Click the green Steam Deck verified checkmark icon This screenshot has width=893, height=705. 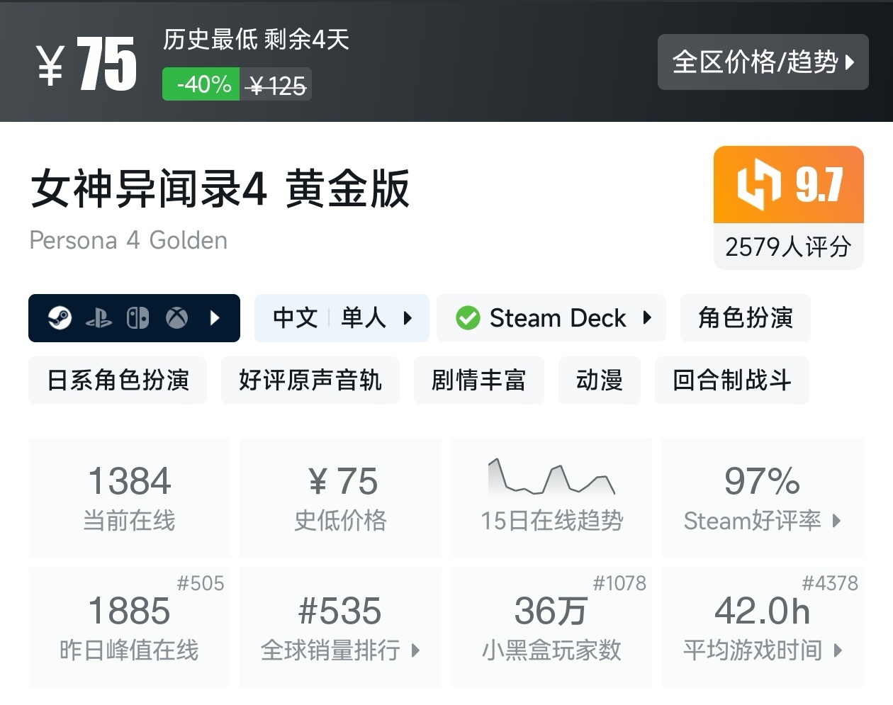[x=467, y=318]
